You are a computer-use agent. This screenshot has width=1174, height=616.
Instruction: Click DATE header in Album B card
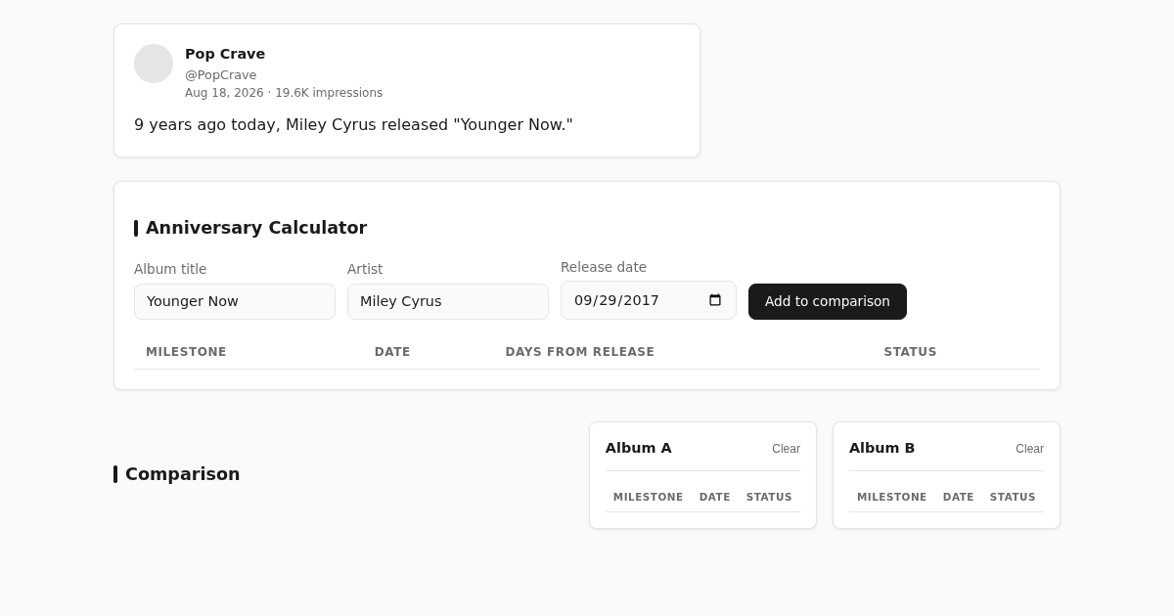tap(959, 498)
